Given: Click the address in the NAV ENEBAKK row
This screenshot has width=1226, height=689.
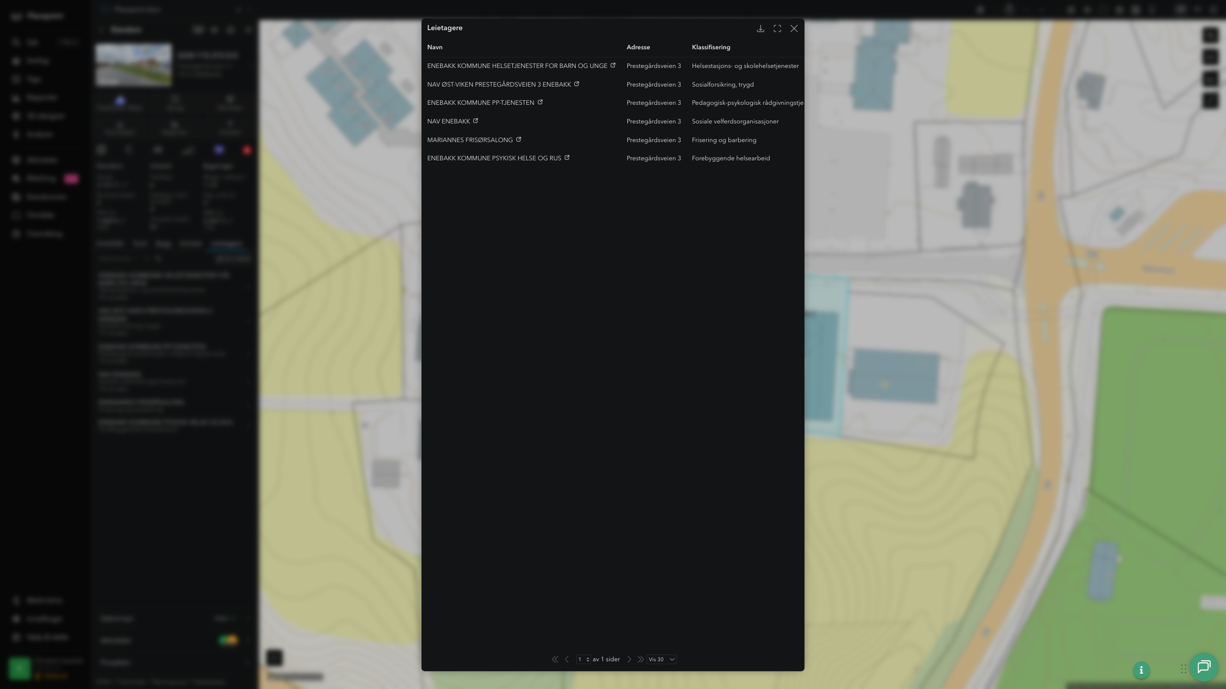Looking at the screenshot, I should [654, 122].
